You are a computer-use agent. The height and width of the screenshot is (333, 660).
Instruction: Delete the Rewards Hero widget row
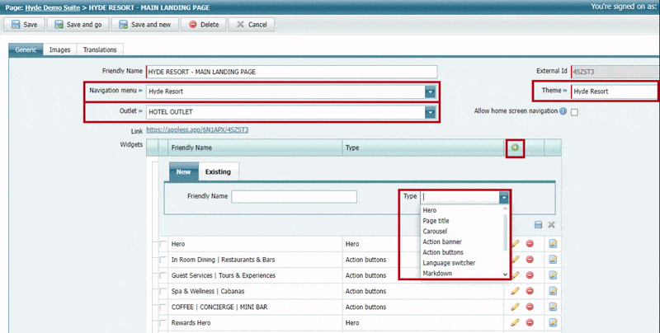530,322
